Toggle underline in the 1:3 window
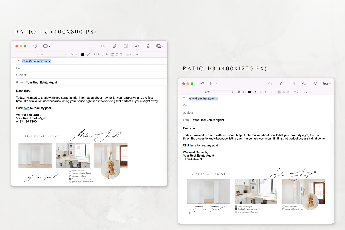 click(269, 92)
